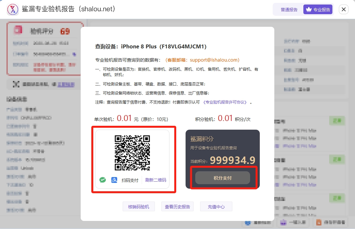Click the green WeChat Pay icon
Screen dimensions: 355x229
[x=103, y=180]
